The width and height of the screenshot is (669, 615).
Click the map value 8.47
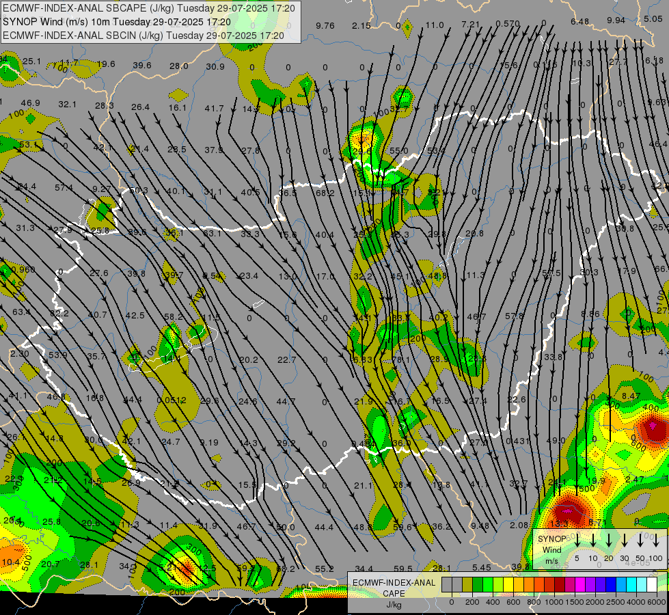click(631, 396)
